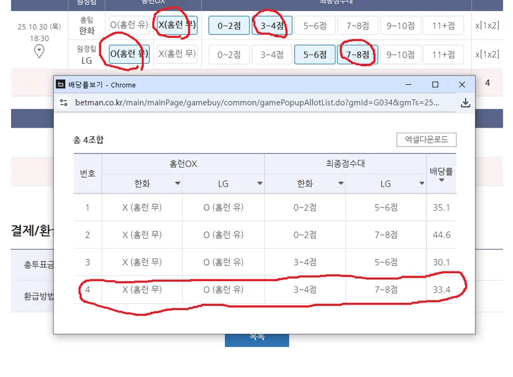Screen dimensions: 513x377
Task: Sort by 최종점수대 한화 column arrow
Action: tap(341, 184)
